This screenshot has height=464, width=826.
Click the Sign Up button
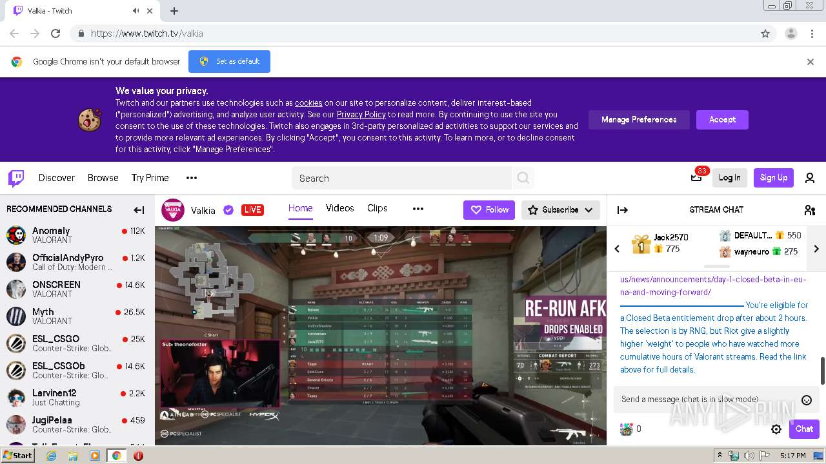(774, 178)
